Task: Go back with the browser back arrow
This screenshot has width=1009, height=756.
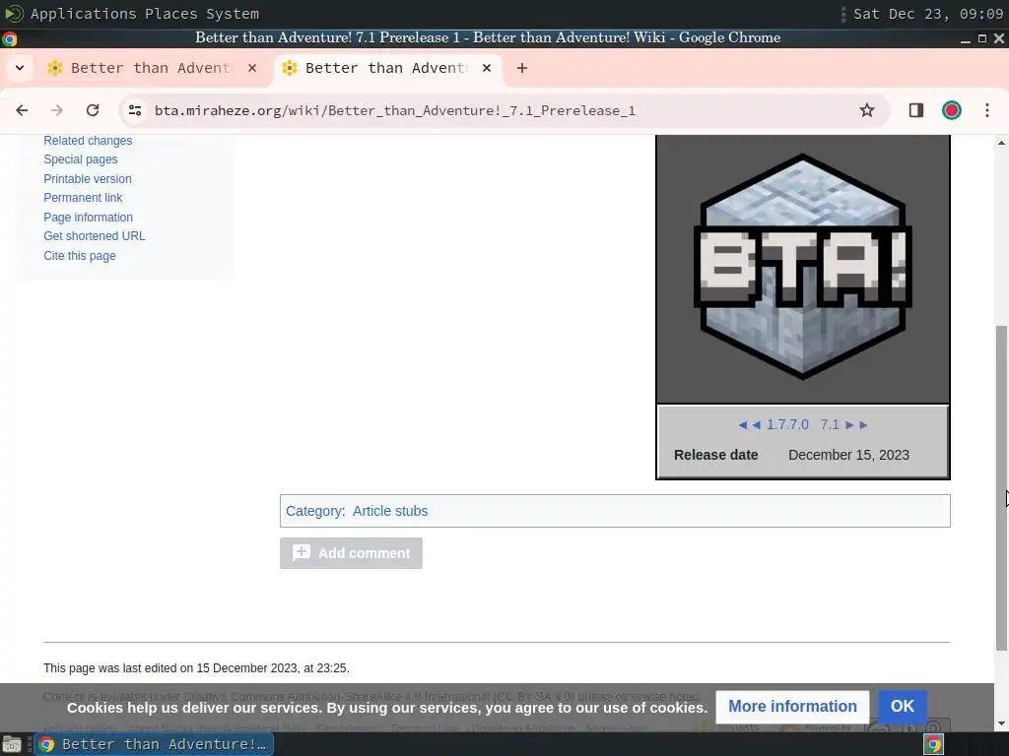Action: pyautogui.click(x=22, y=110)
